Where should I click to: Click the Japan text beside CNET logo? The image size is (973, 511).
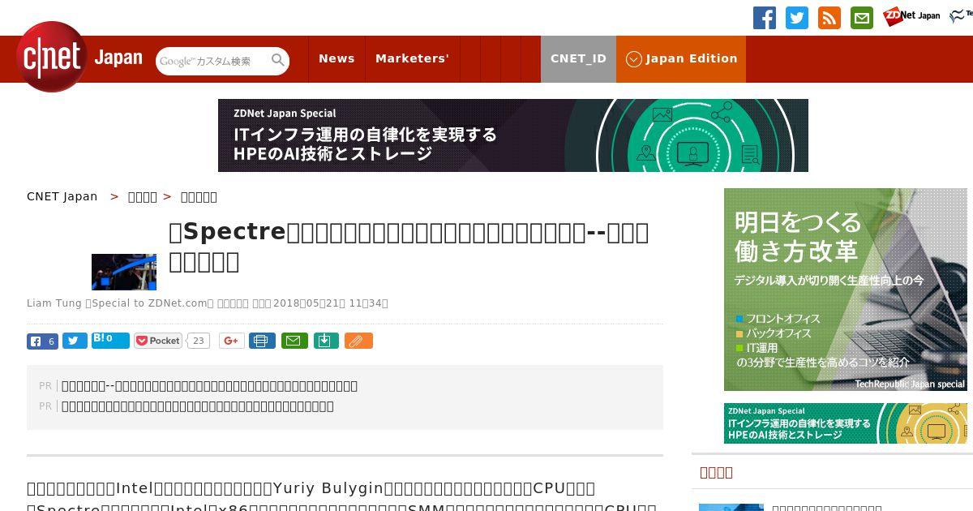point(118,58)
